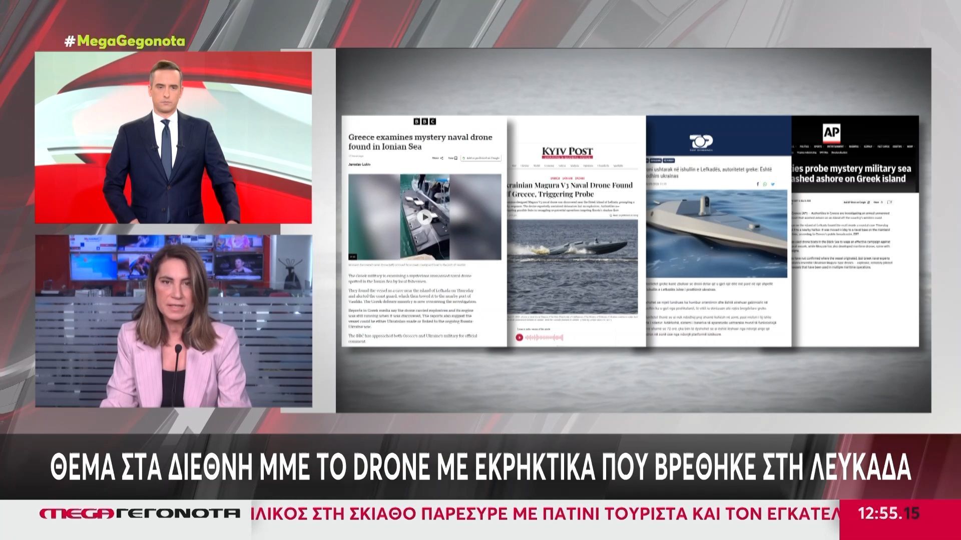Image resolution: width=961 pixels, height=540 pixels.
Task: Click the male anchor video window
Action: 173,137
